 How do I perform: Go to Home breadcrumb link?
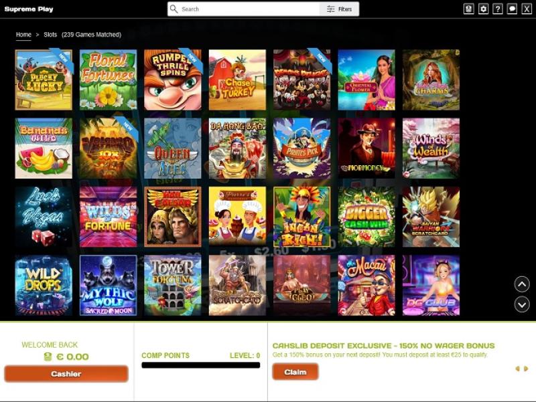coord(23,35)
